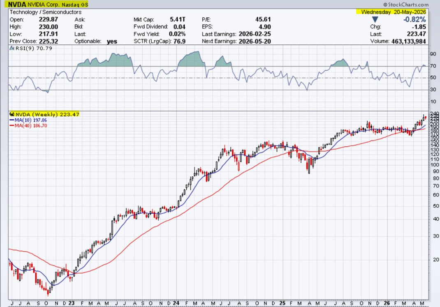The height and width of the screenshot is (307, 440).
Task: Click the EPS value 4.90
Action: pyautogui.click(x=265, y=27)
